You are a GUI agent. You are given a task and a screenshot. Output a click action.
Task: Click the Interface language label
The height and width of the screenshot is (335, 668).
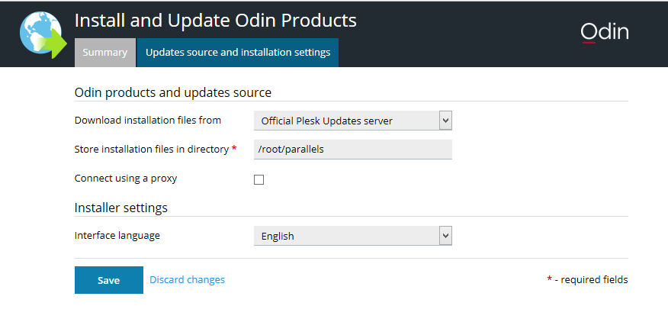coord(117,236)
